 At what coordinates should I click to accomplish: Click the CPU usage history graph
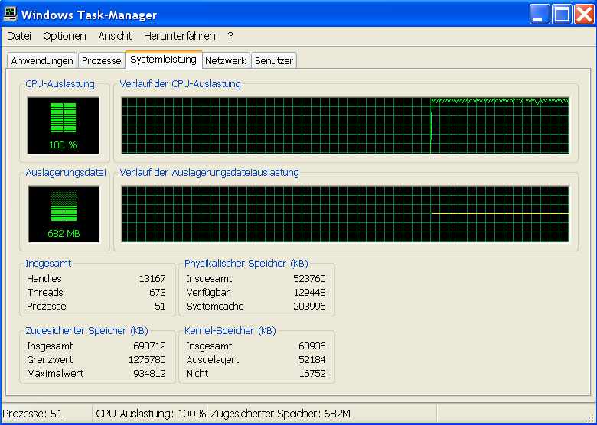click(345, 125)
